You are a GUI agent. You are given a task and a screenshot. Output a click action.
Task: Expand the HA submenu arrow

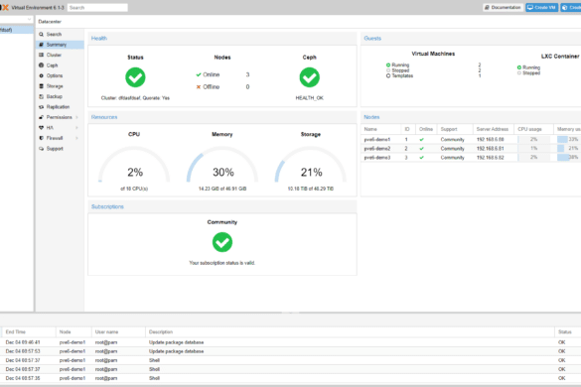(77, 128)
